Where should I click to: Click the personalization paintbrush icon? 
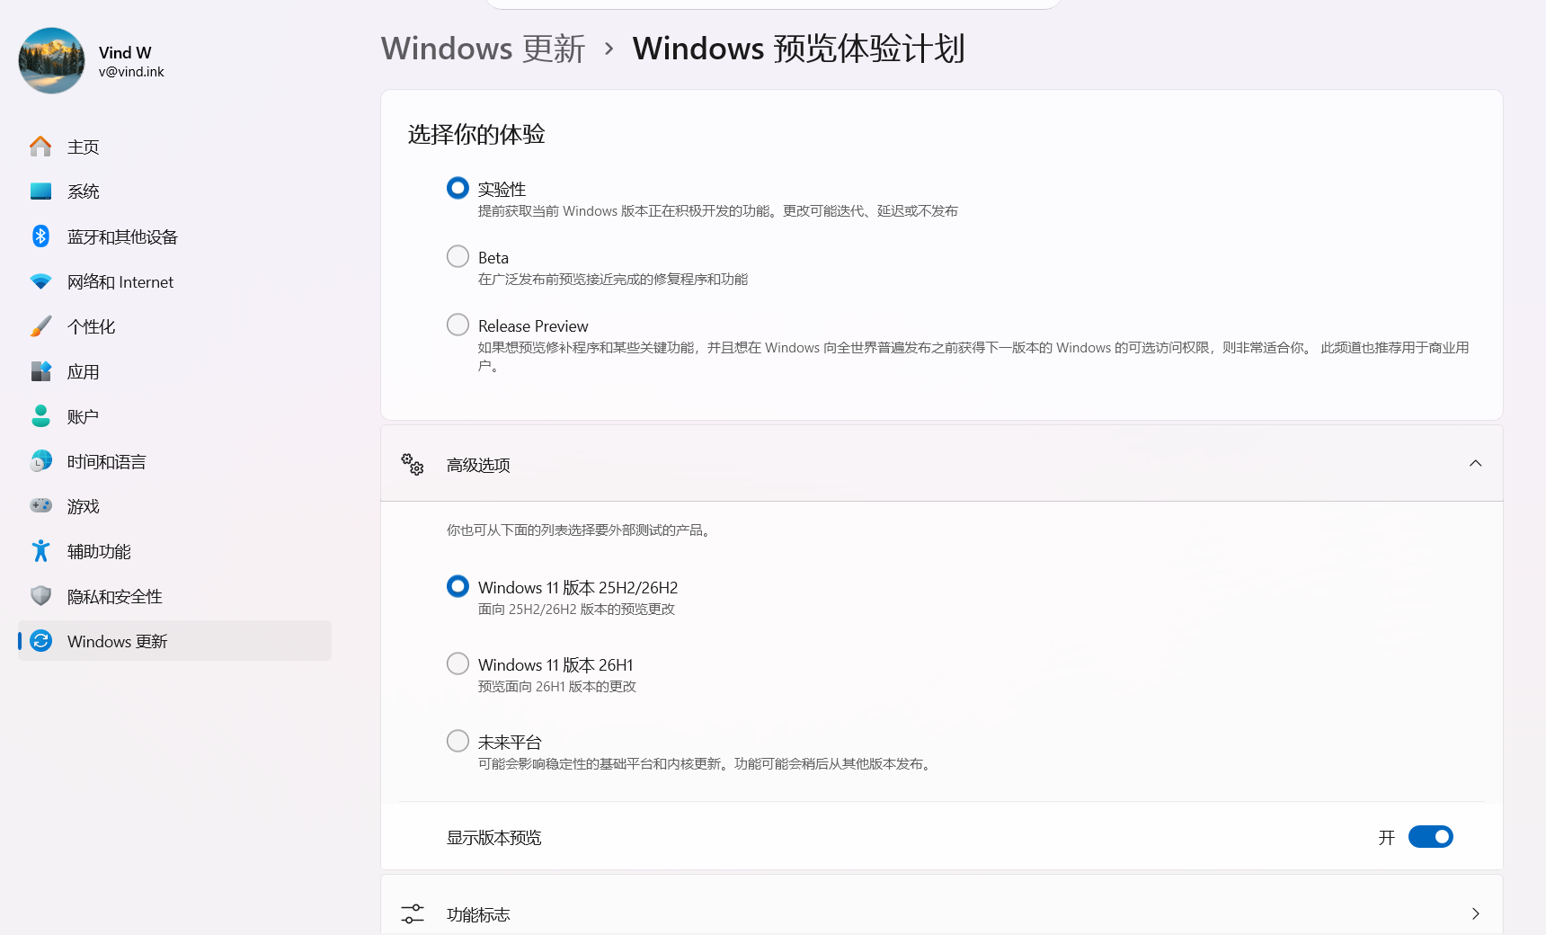coord(40,326)
